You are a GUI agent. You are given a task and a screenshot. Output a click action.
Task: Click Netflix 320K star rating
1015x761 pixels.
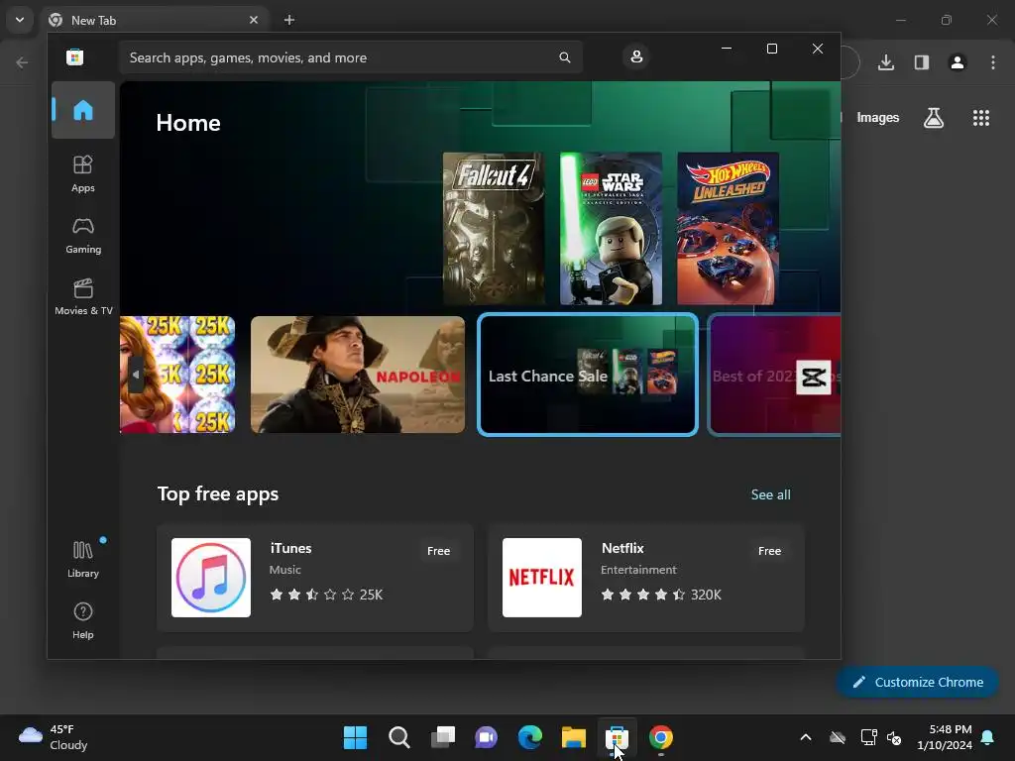pos(661,595)
